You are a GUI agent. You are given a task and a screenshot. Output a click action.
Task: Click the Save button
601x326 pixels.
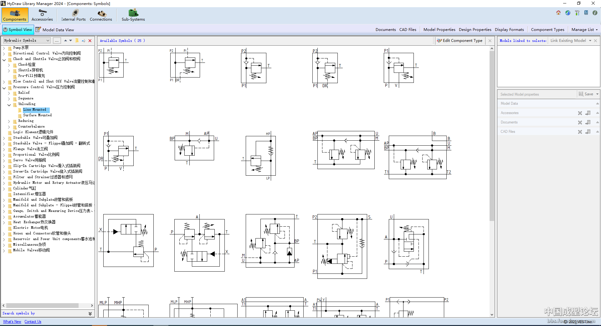(x=586, y=94)
